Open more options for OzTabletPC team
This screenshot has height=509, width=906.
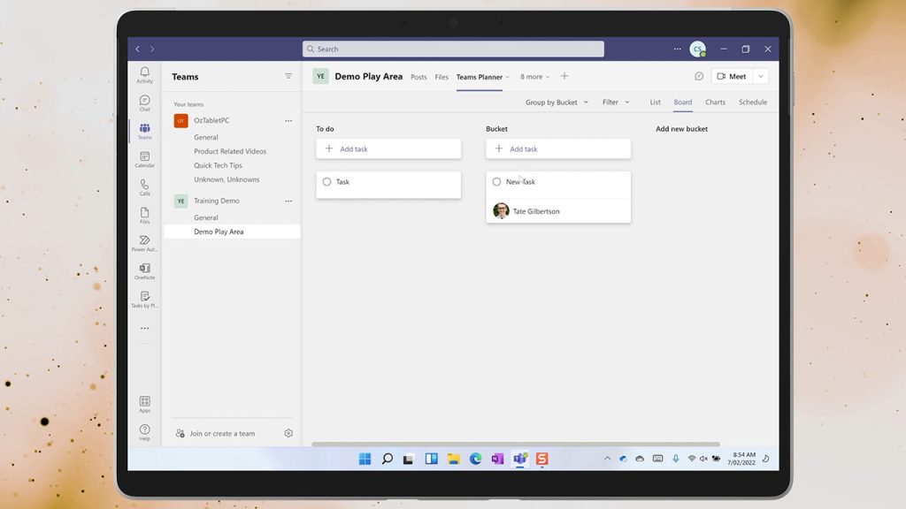point(288,120)
